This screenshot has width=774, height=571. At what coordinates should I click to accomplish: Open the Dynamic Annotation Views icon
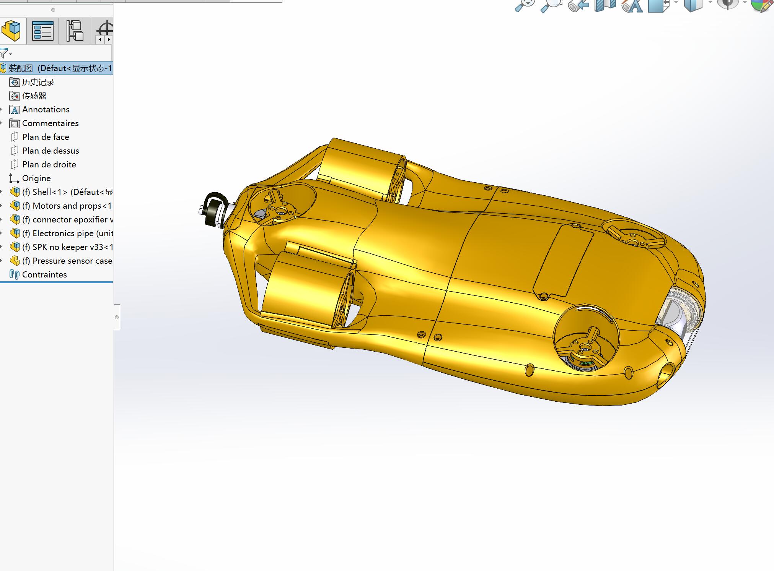[x=632, y=5]
